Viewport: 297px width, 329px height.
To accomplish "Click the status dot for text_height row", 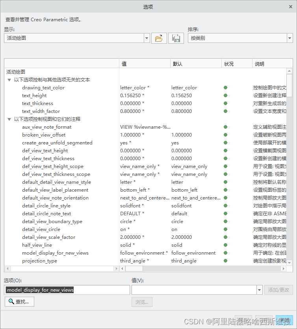I will [x=226, y=96].
